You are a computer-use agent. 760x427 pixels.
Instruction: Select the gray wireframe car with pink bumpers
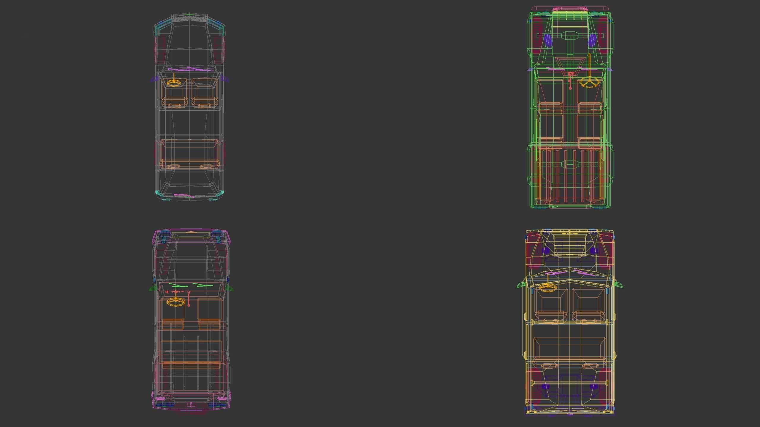(x=191, y=321)
